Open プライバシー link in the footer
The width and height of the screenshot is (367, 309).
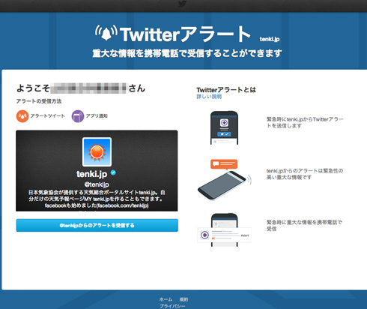pos(172,306)
